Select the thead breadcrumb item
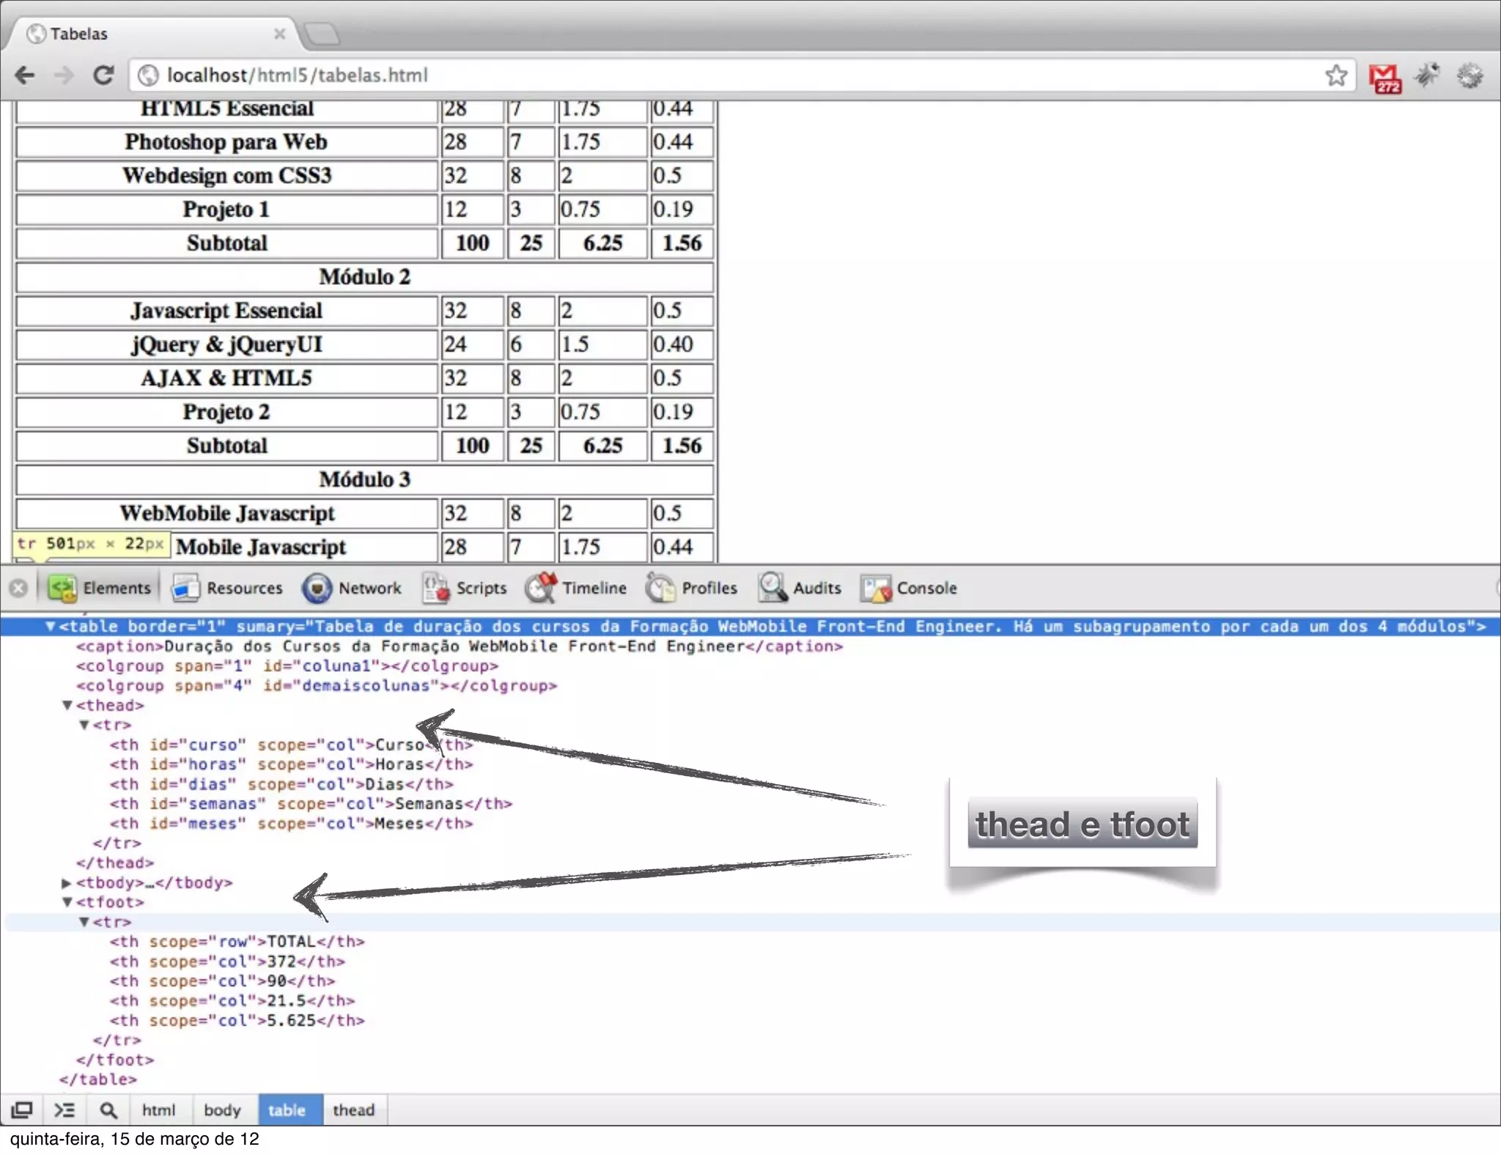The height and width of the screenshot is (1155, 1501). click(353, 1110)
